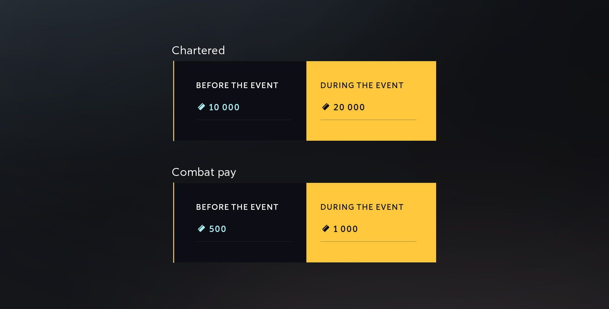The height and width of the screenshot is (309, 609).
Task: Click the 10 000 chartered value
Action: pos(224,107)
